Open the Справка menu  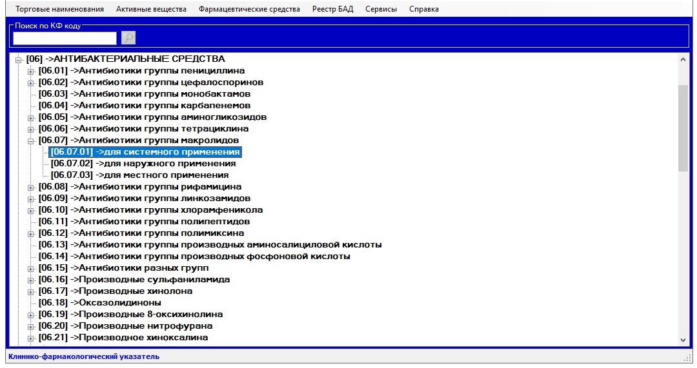tap(423, 9)
